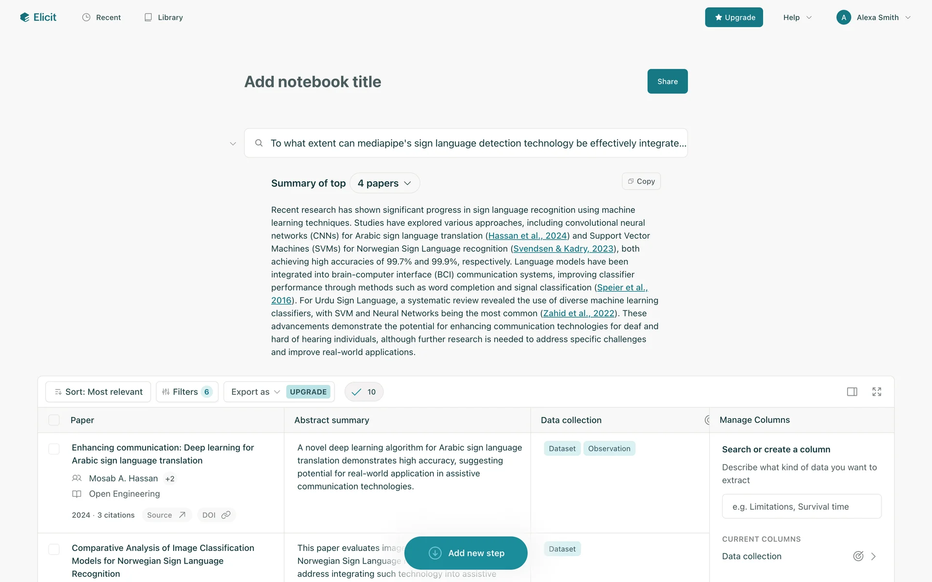This screenshot has width=932, height=582.
Task: Click the Alexa Smith avatar
Action: pyautogui.click(x=844, y=17)
